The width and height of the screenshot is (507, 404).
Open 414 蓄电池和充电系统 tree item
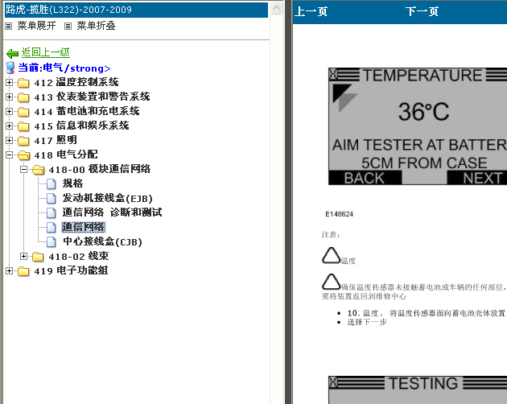pyautogui.click(x=87, y=111)
